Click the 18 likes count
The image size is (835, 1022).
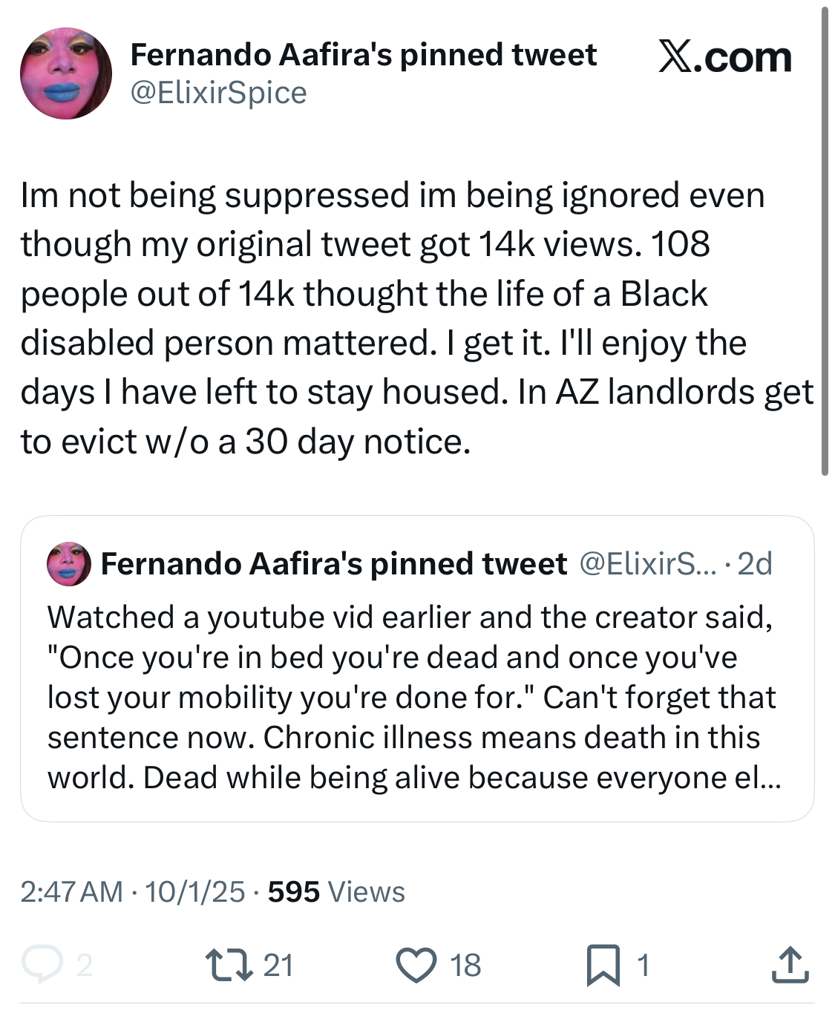point(465,965)
